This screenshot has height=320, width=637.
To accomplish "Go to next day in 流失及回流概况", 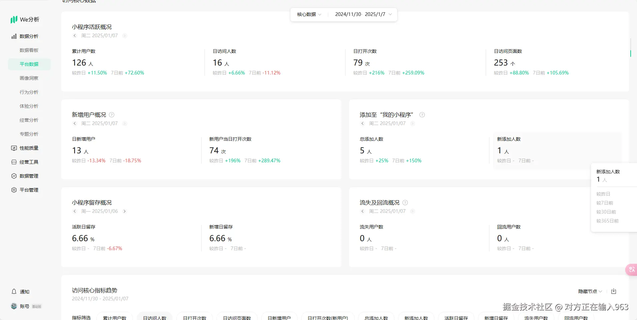I will 412,211.
